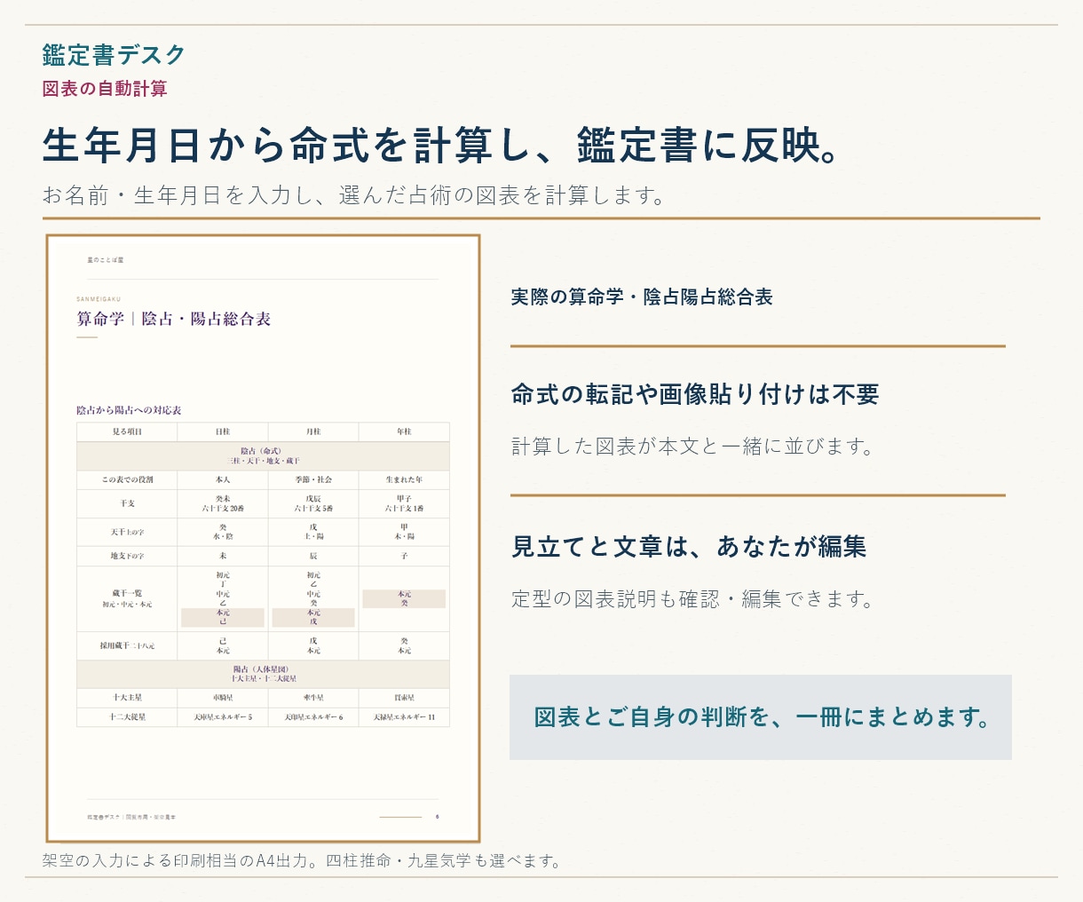Image resolution: width=1083 pixels, height=902 pixels.
Task: Click the 陽占（人体星図）section row
Action: 263,674
